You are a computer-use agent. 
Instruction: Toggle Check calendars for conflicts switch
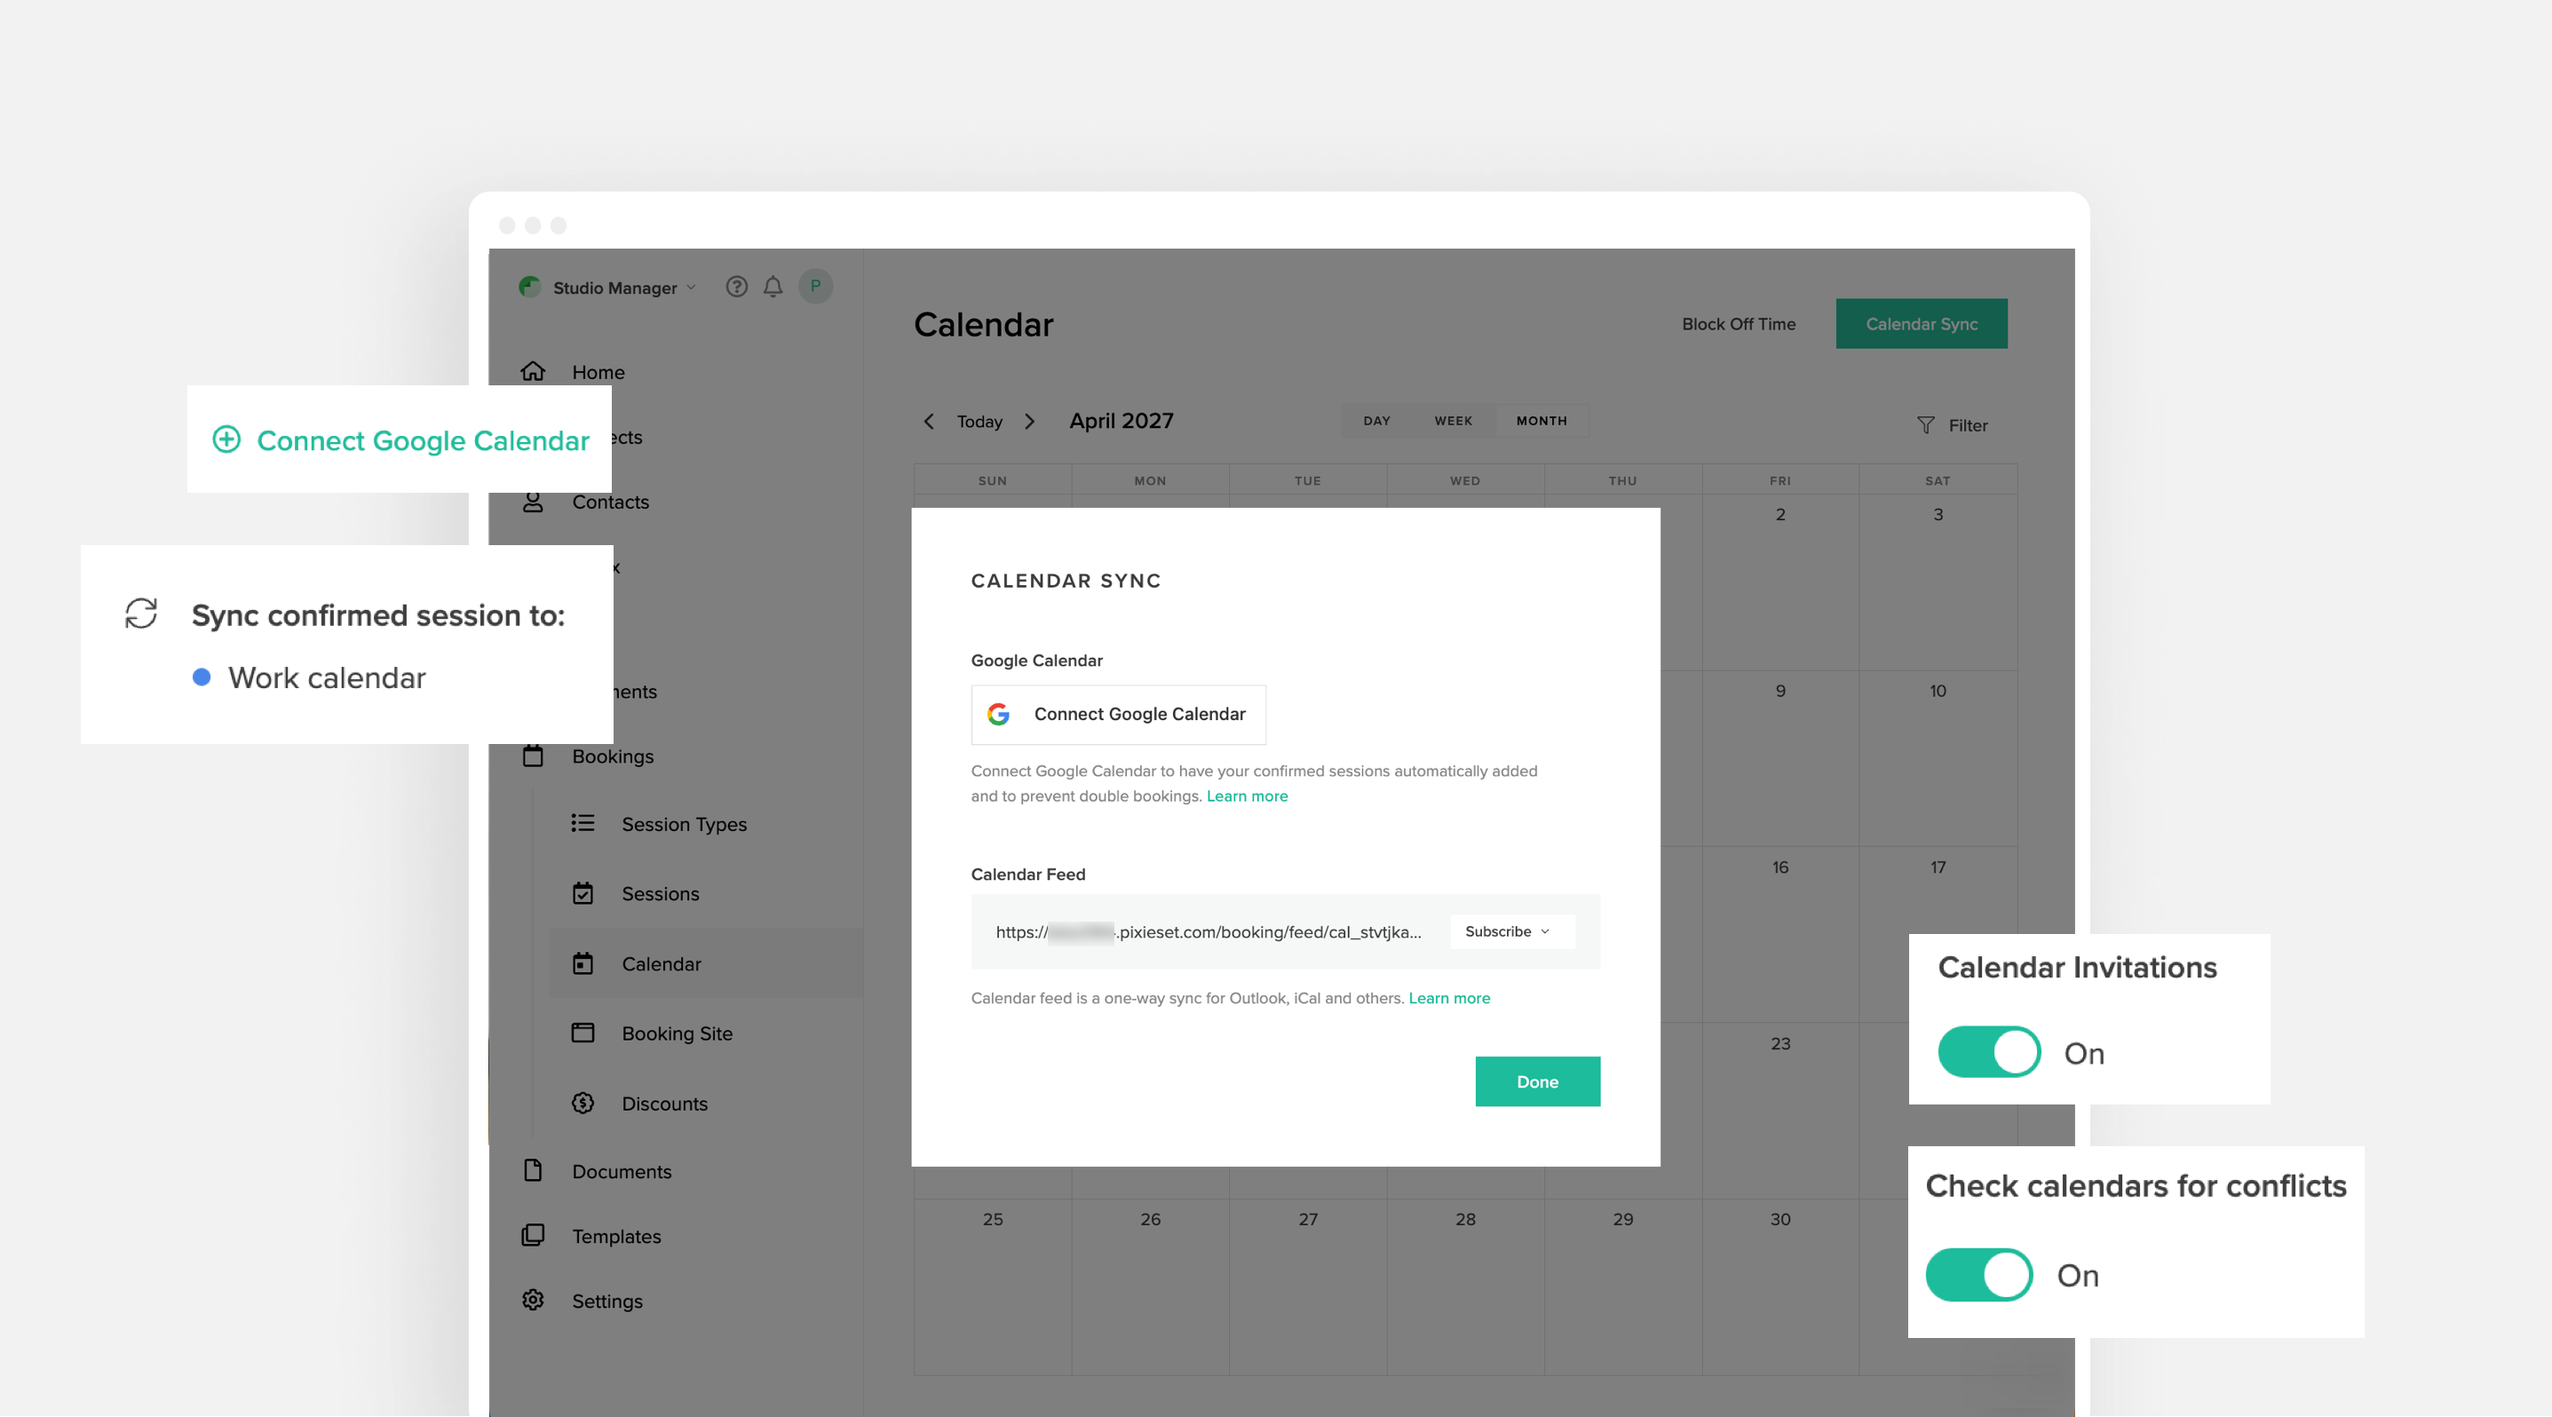coord(1978,1274)
